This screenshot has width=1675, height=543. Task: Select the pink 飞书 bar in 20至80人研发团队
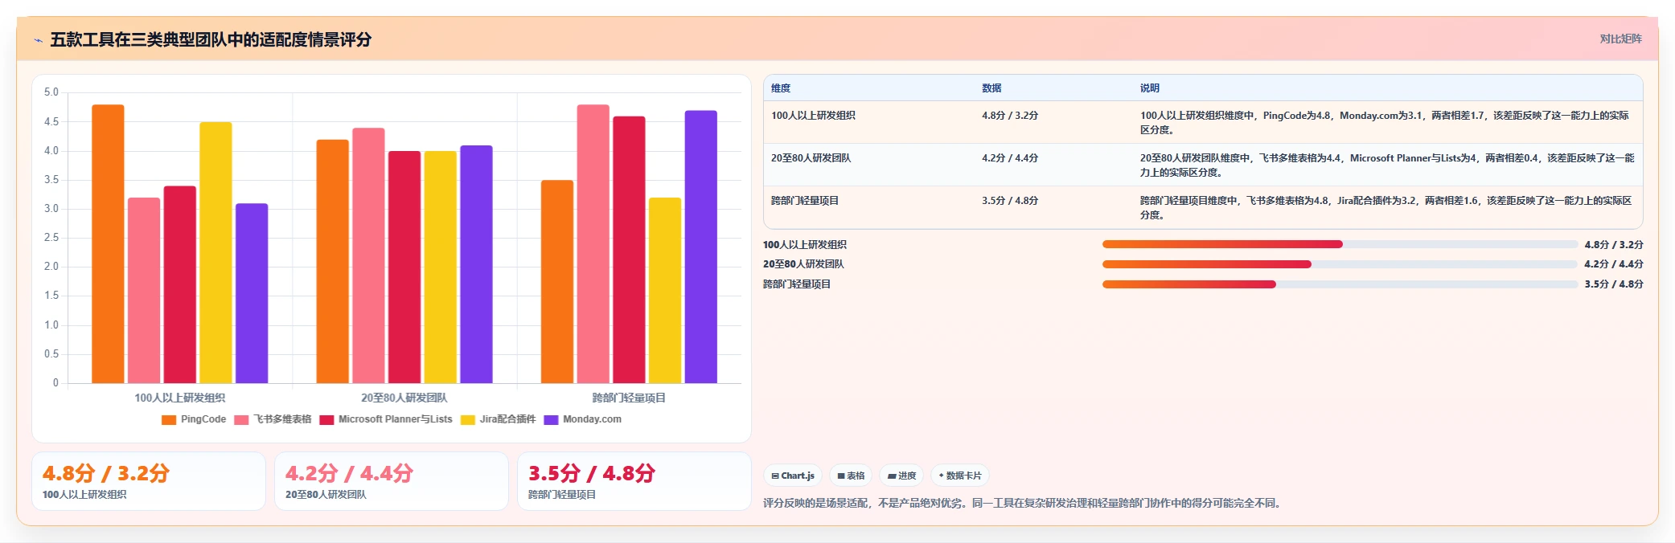pos(368,255)
